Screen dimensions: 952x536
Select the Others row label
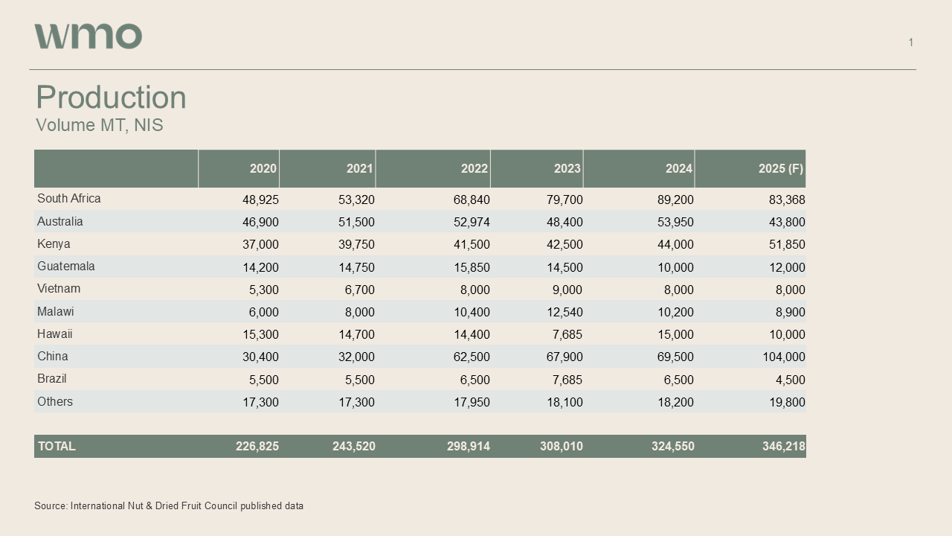[x=55, y=402]
